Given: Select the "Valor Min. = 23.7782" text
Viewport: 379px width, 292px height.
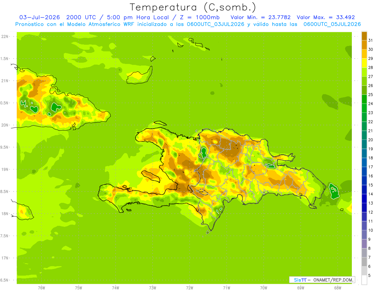Looking at the screenshot, I should [x=261, y=17].
